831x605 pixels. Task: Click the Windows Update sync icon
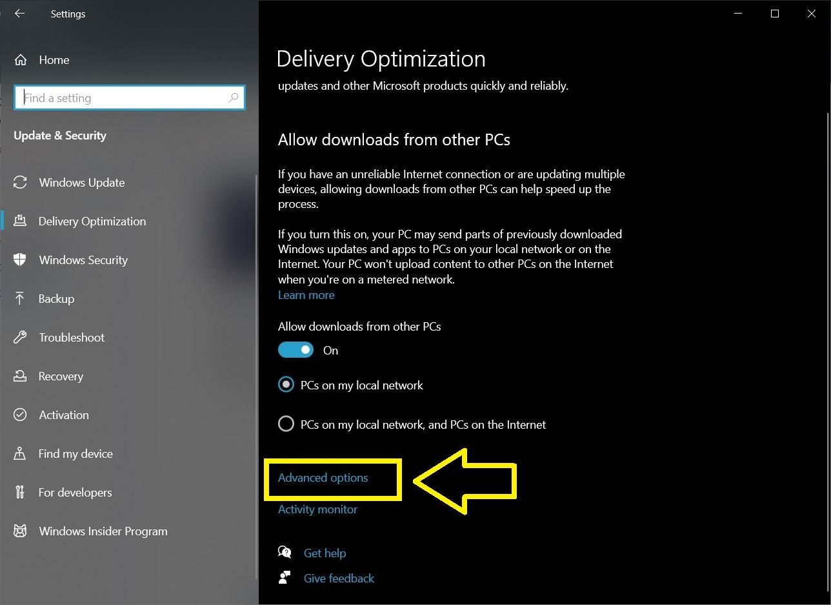click(20, 183)
